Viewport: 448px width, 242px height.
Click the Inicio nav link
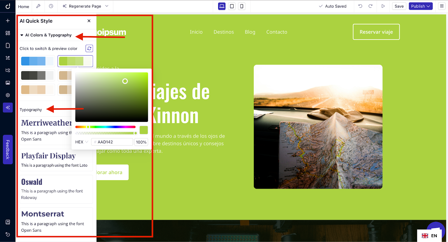(196, 32)
